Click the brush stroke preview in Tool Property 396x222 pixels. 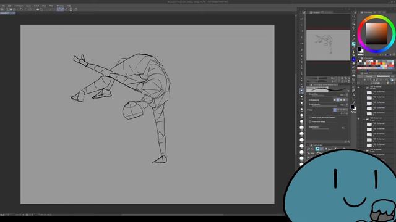click(x=327, y=89)
